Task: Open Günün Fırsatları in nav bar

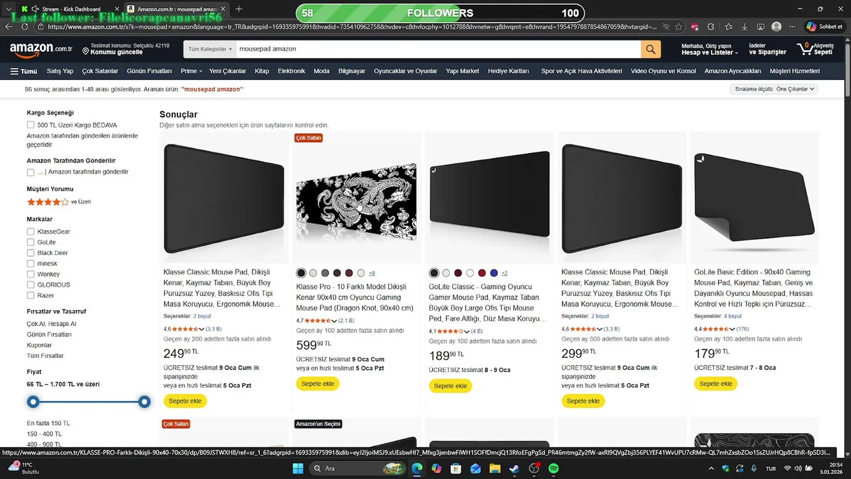Action: [x=149, y=71]
